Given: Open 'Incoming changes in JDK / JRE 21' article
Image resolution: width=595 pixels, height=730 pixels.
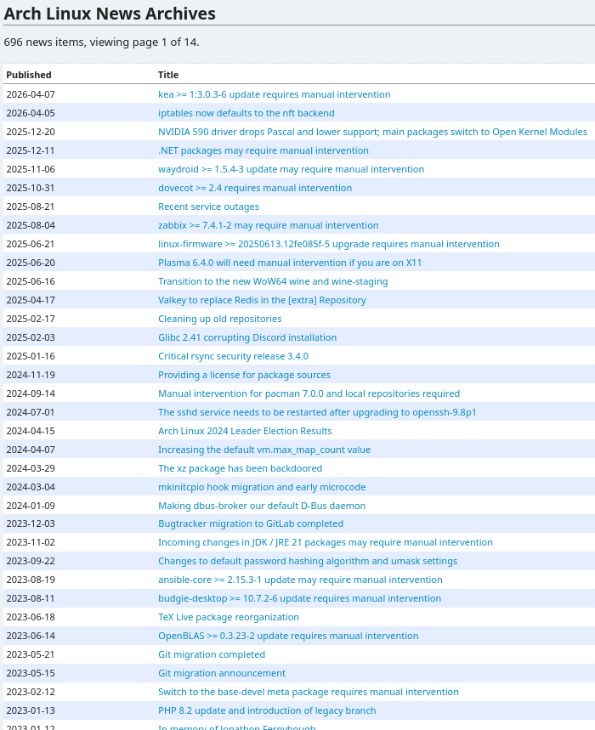Looking at the screenshot, I should (x=326, y=542).
